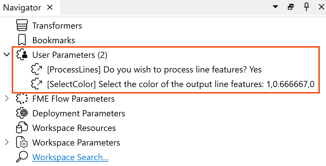The height and width of the screenshot is (166, 326).
Task: Select the ProcessLines line features parameter
Action: 154,70
